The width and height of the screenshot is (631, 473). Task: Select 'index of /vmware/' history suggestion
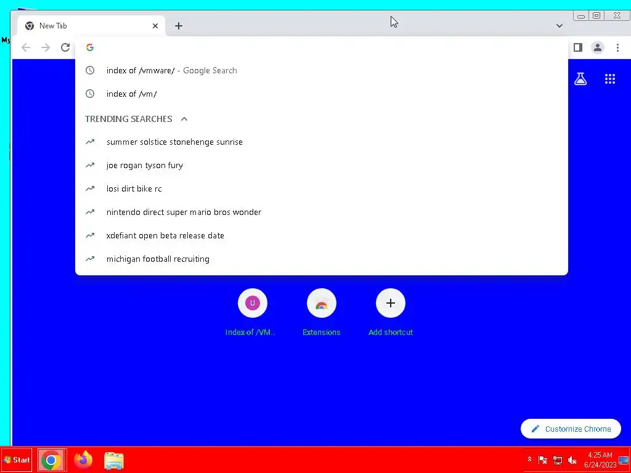pos(322,70)
